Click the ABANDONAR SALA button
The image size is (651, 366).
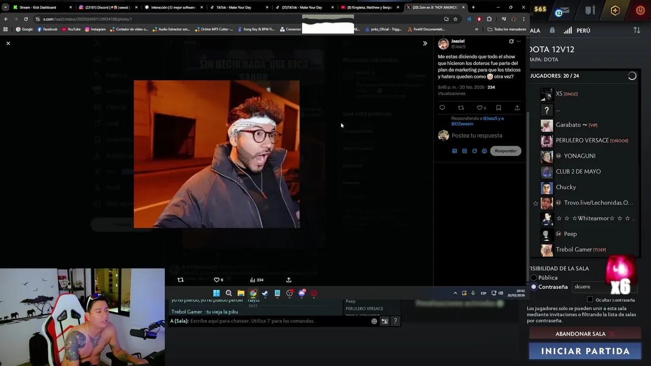(584, 334)
